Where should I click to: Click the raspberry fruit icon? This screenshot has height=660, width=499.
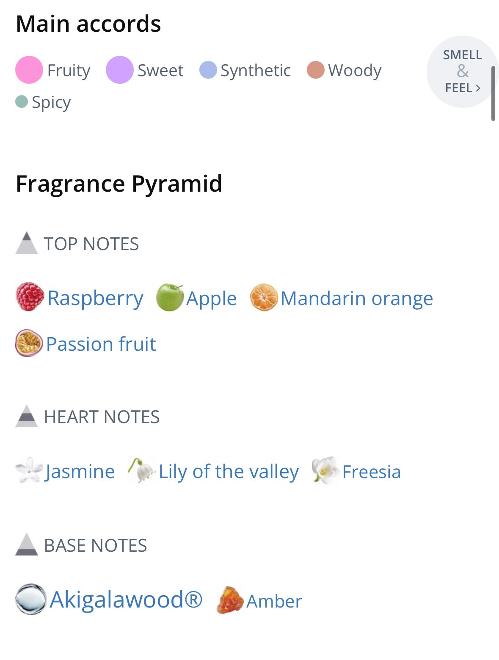point(30,297)
